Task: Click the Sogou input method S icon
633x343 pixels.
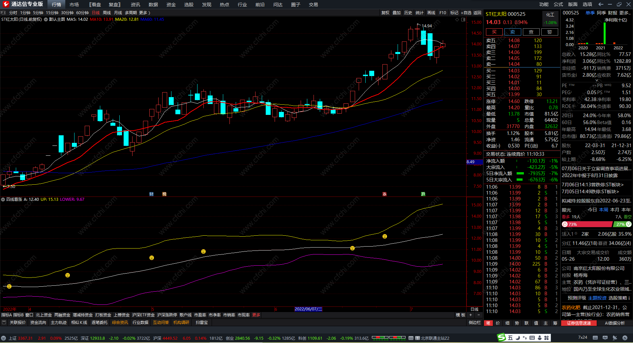Action: (501, 337)
